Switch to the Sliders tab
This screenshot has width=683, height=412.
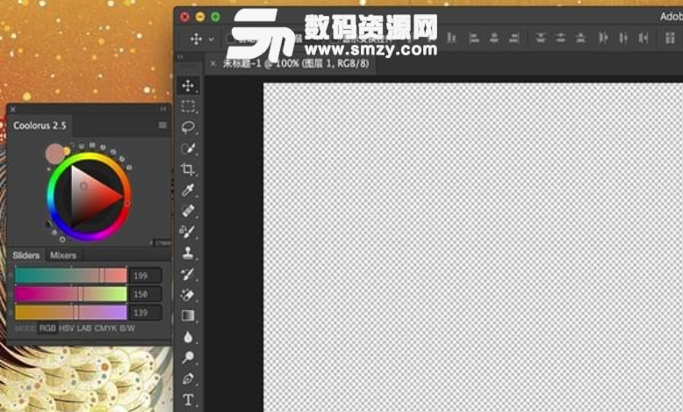click(x=26, y=255)
